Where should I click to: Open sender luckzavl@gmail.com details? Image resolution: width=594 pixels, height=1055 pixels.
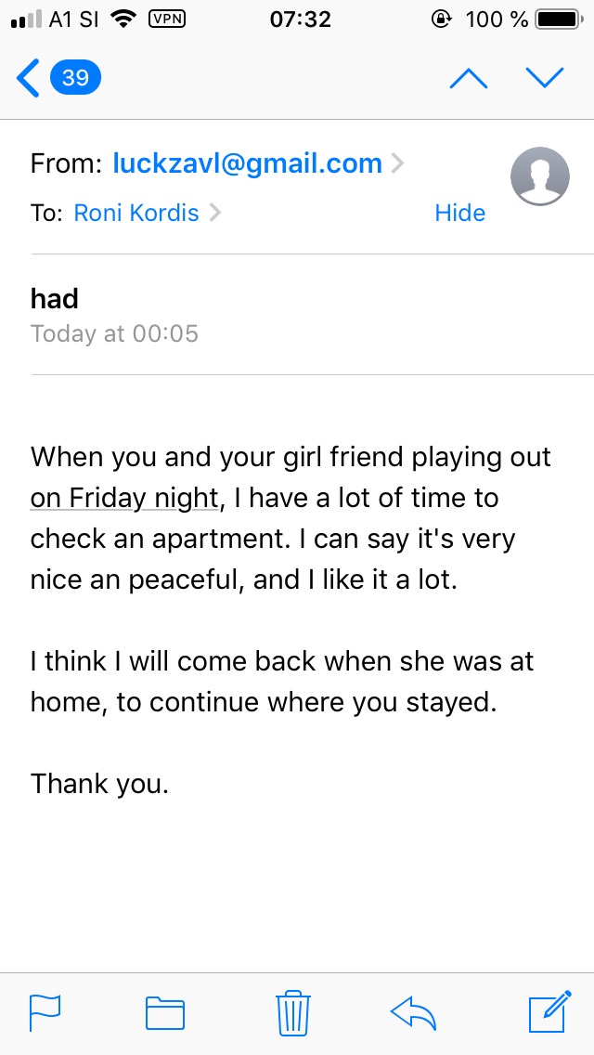pyautogui.click(x=247, y=164)
